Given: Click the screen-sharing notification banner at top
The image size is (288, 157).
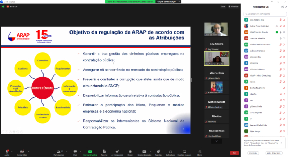Looking at the screenshot, I should click(130, 2).
